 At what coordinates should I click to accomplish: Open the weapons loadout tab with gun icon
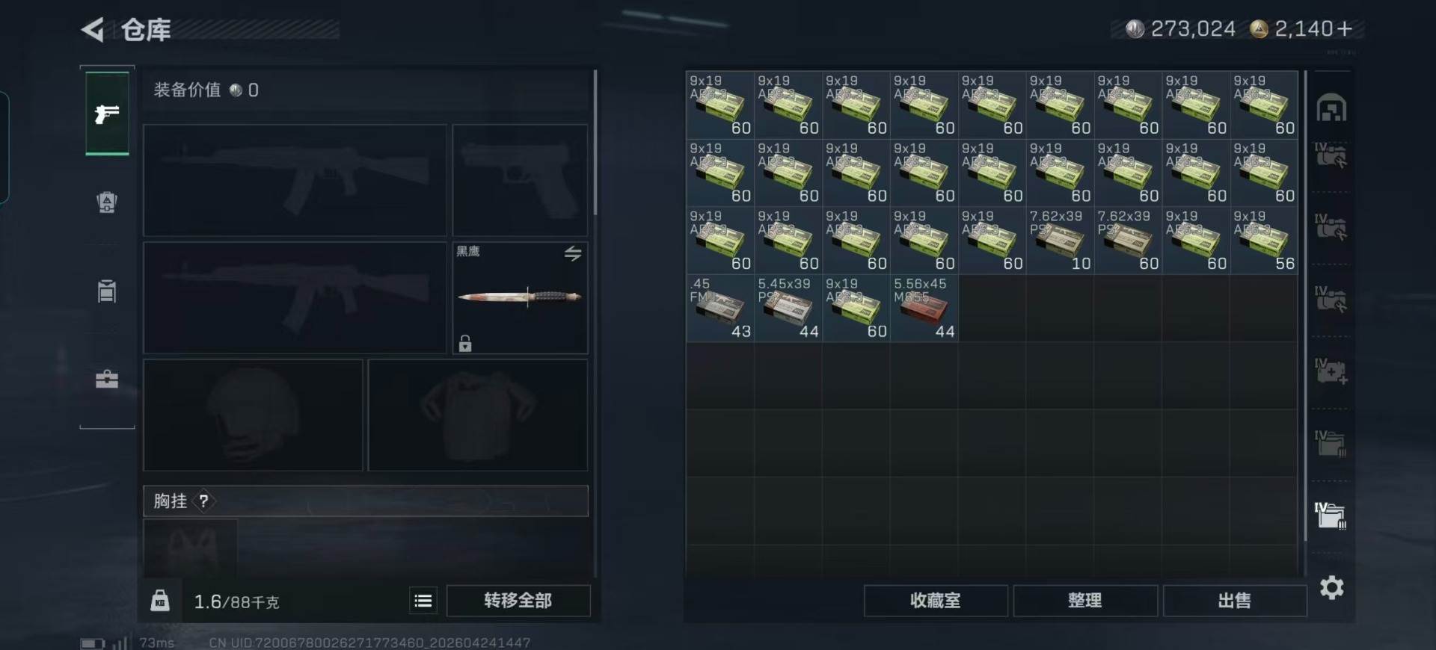coord(107,114)
